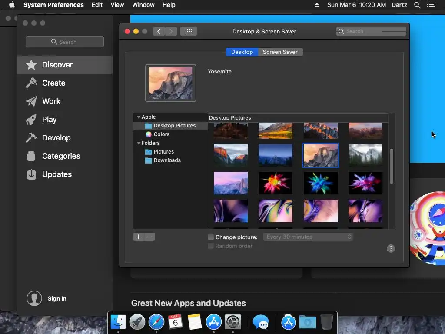Open Trash in the Dock
The width and height of the screenshot is (445, 334).
click(327, 322)
